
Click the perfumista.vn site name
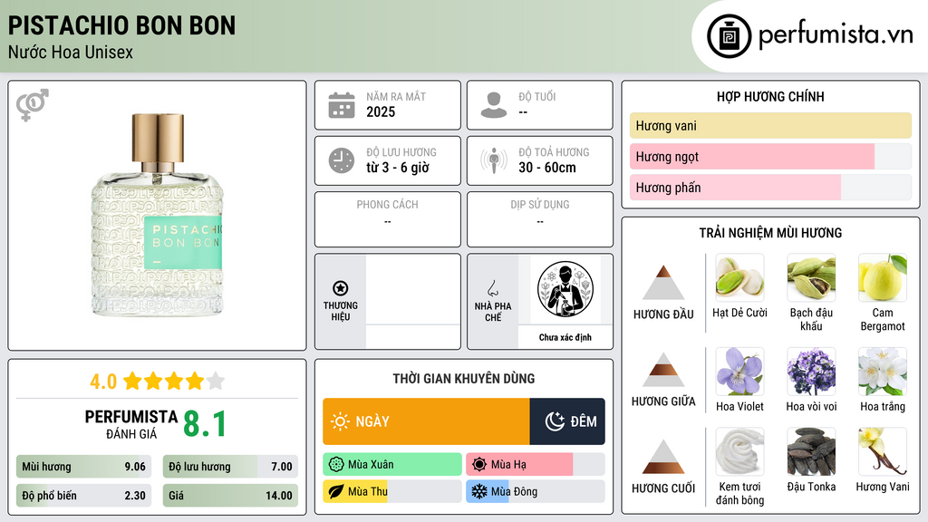pos(836,35)
